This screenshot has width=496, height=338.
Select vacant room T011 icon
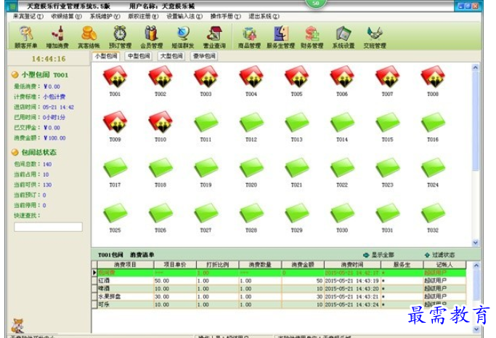coord(206,122)
